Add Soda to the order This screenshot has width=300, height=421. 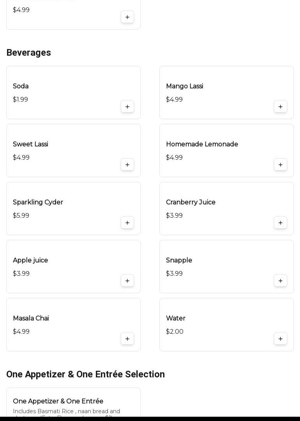pyautogui.click(x=127, y=107)
